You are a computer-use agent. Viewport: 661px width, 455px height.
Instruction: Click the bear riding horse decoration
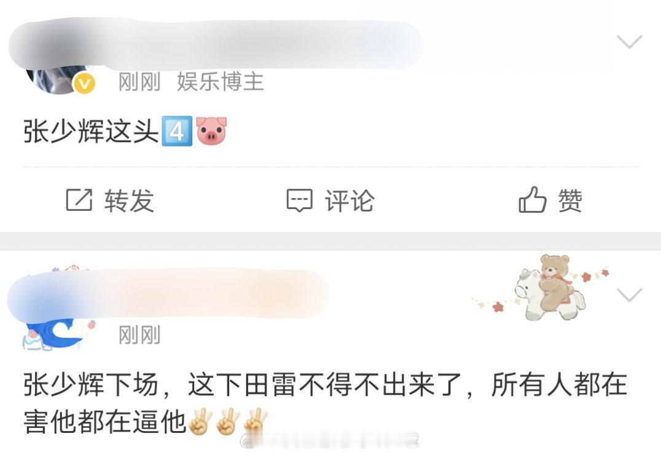544,288
